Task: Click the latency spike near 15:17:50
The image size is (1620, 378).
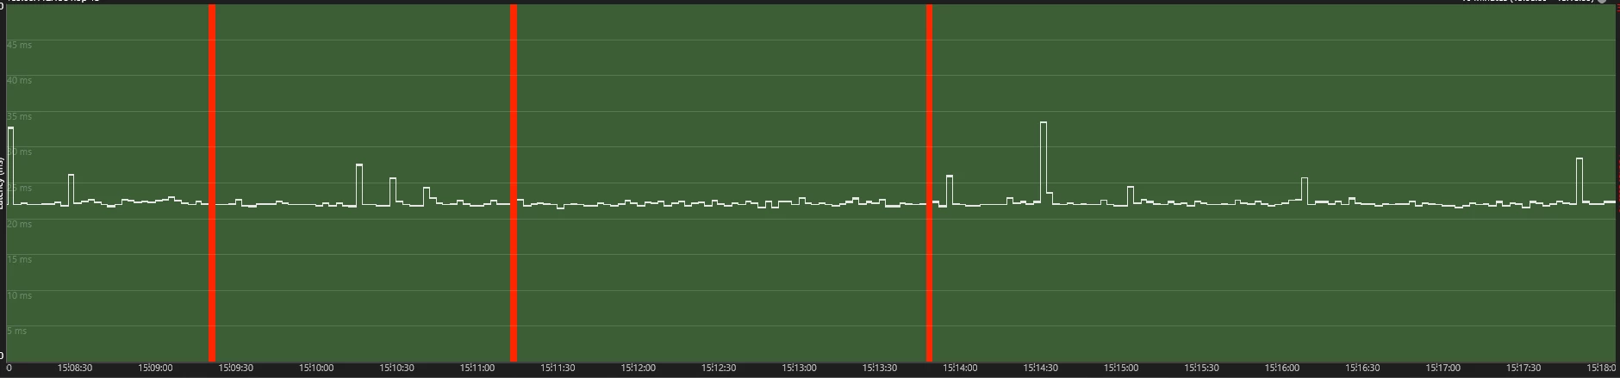Action: click(1579, 180)
